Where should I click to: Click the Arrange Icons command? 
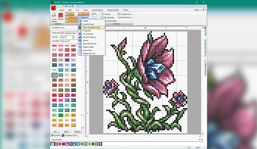tap(124, 14)
